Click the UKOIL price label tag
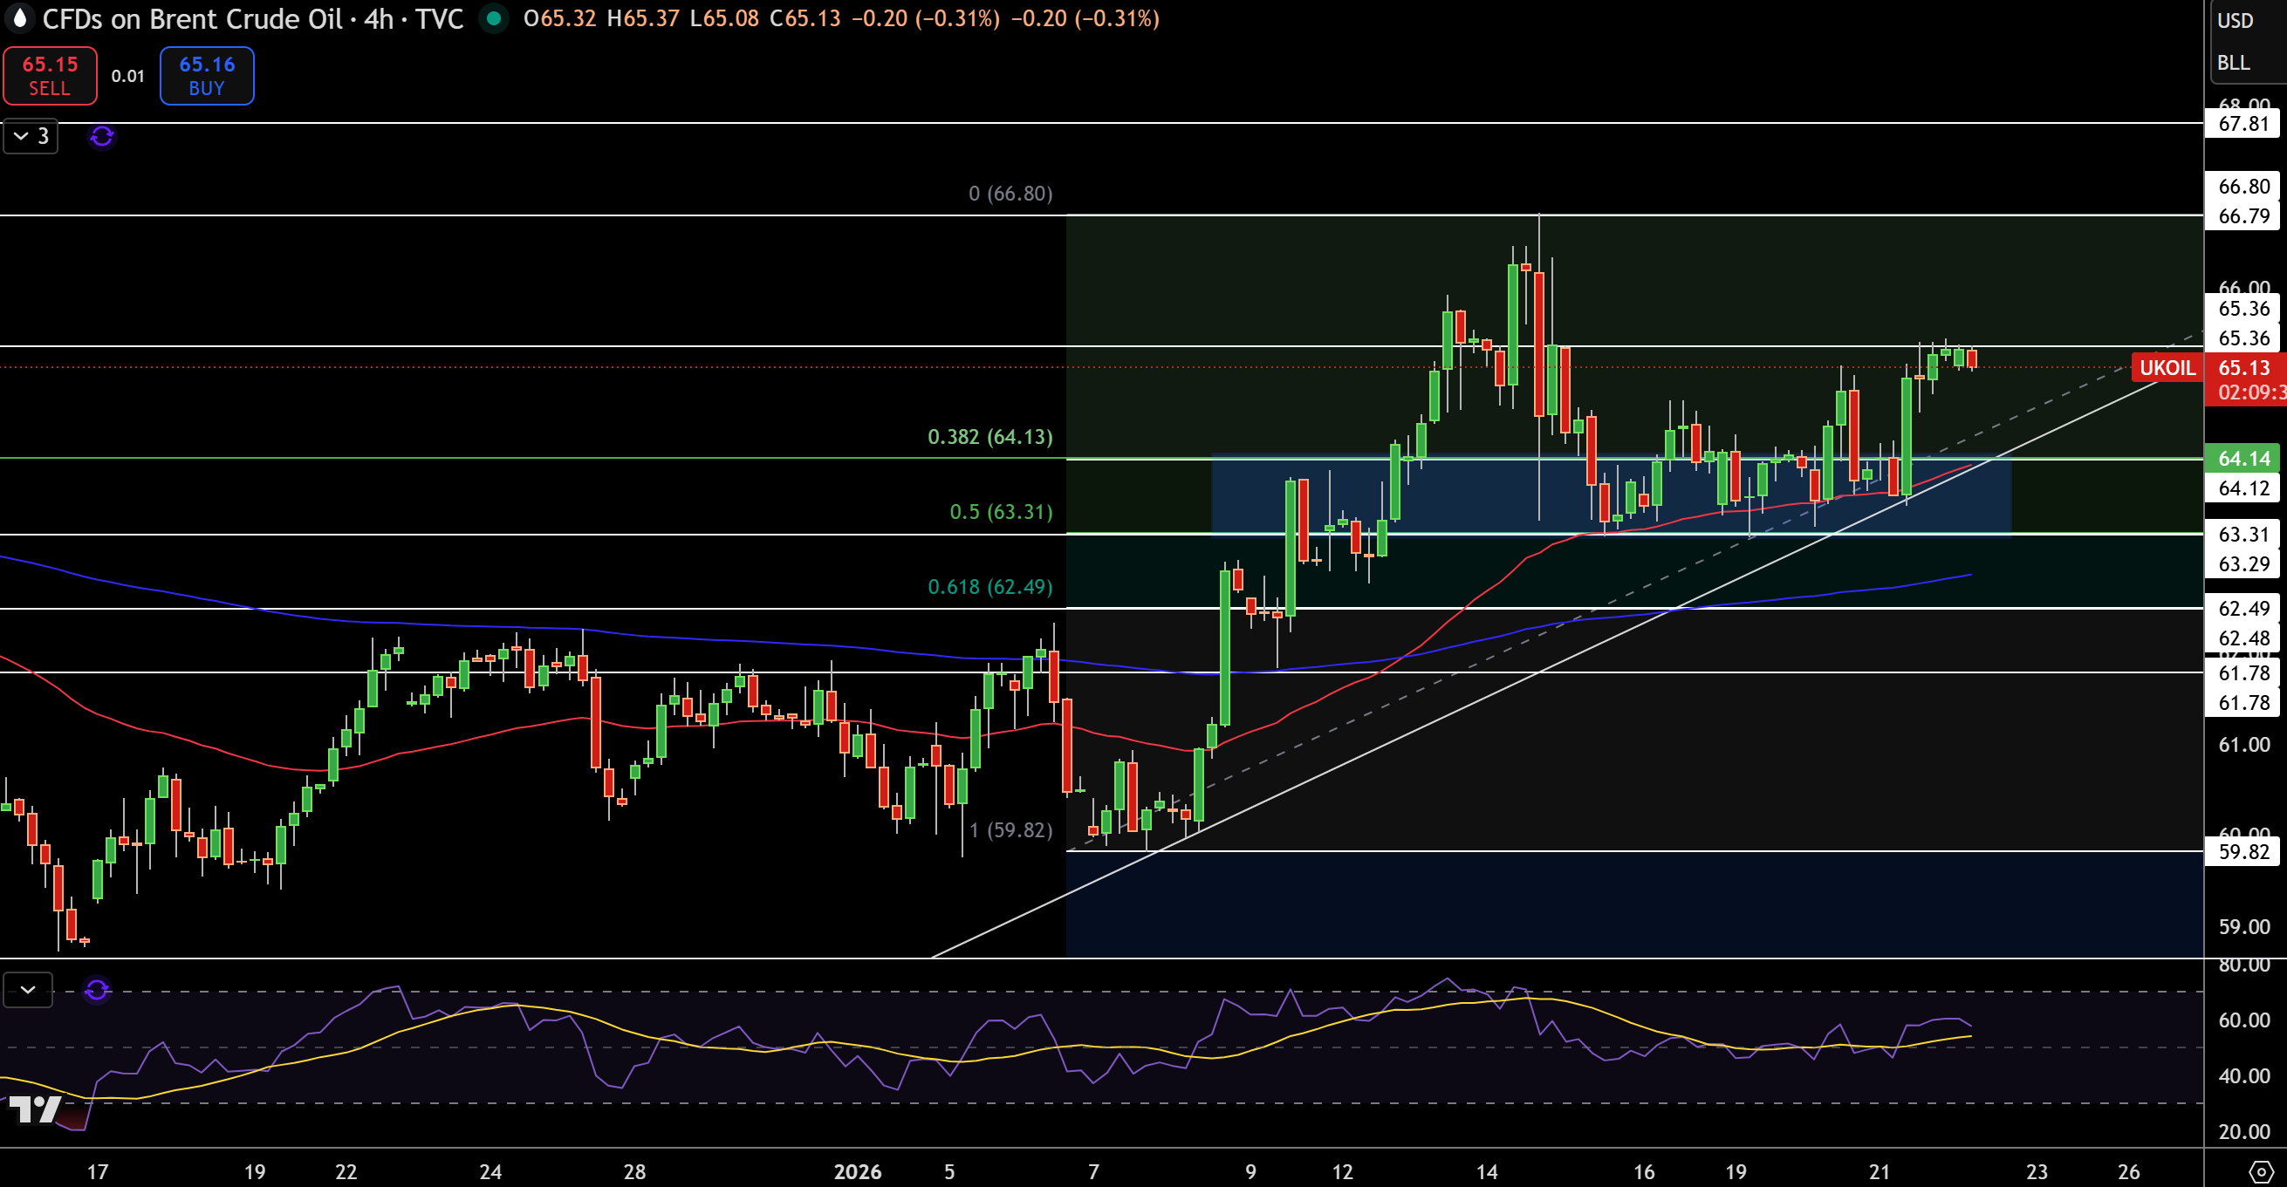 click(2167, 367)
